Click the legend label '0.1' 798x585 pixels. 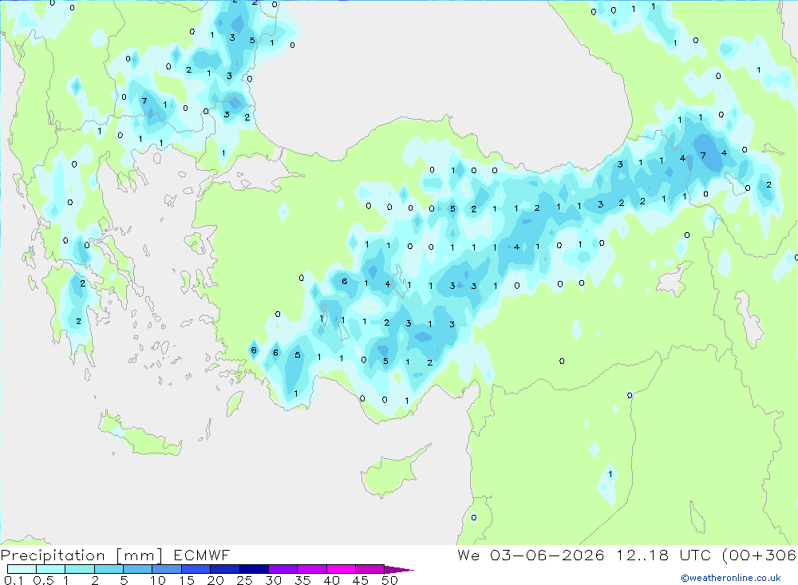click(x=14, y=580)
